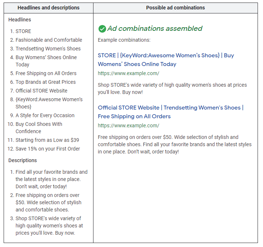The image size is (263, 247).
Task: Select the first description 'Find all your favorite brands'
Action: pos(51,179)
